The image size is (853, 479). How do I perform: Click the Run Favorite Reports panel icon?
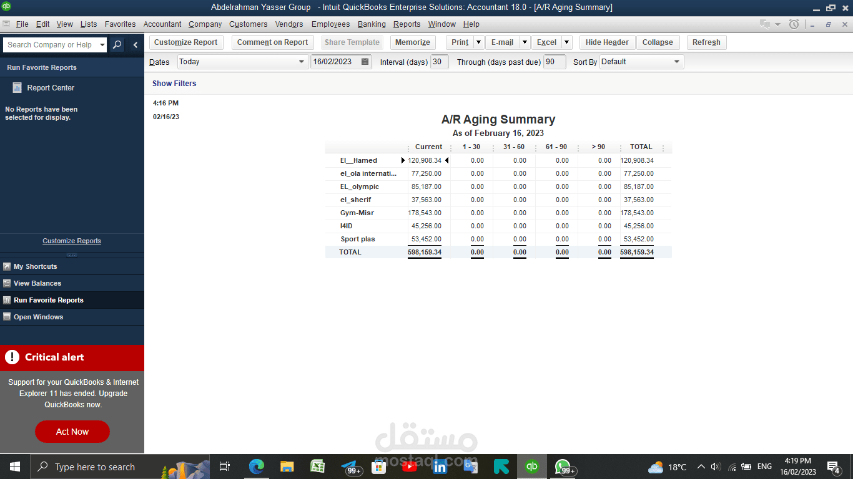tap(7, 300)
